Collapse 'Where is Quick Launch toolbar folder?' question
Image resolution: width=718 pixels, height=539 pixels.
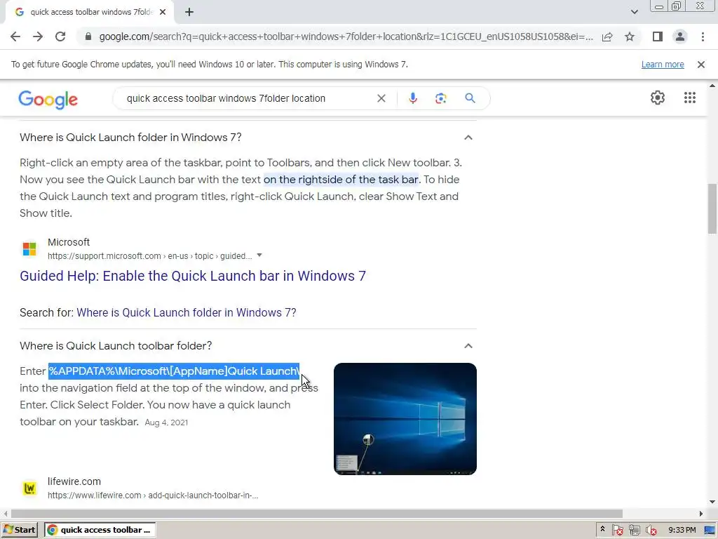(468, 346)
